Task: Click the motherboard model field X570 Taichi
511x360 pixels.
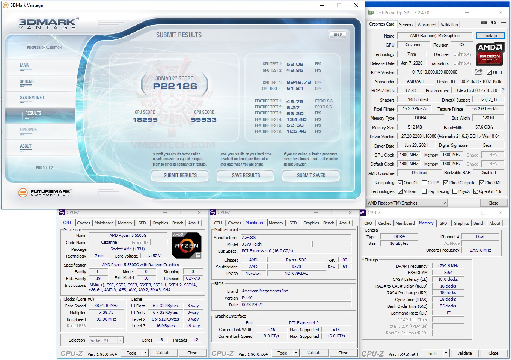Action: [276, 244]
